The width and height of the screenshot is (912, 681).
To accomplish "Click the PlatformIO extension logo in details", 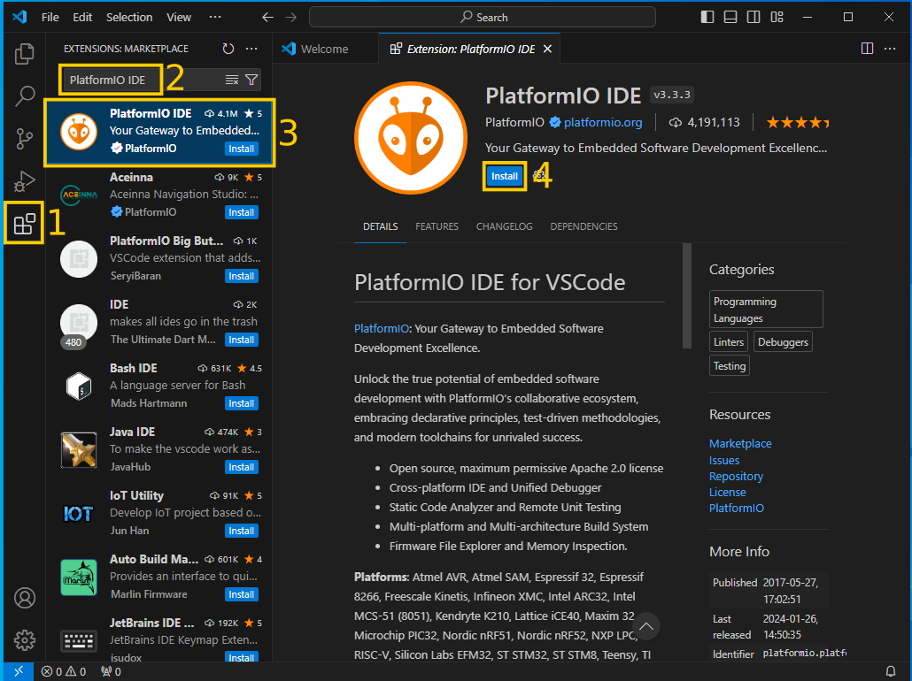I will click(411, 138).
